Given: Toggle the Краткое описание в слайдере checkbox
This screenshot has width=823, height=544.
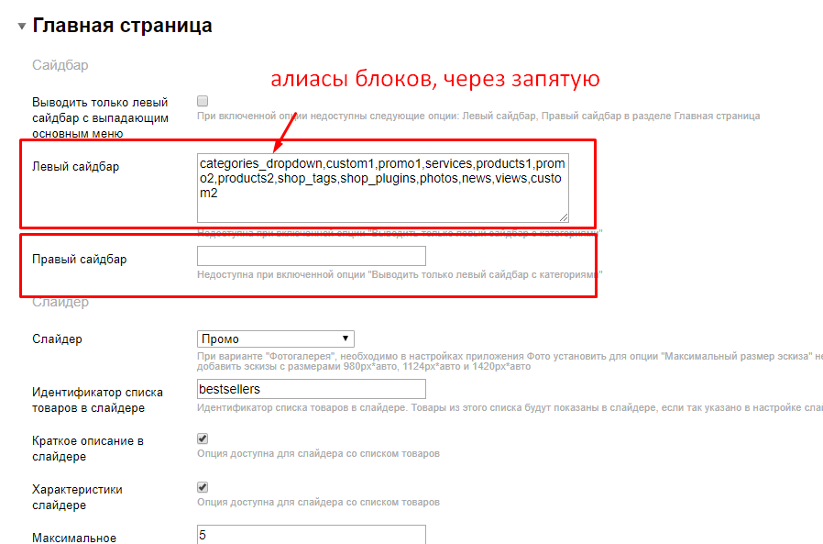Looking at the screenshot, I should tap(203, 439).
